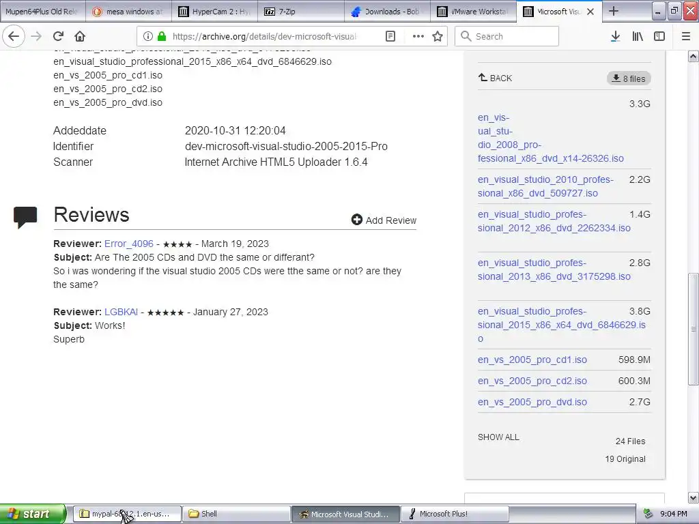Screen dimensions: 699x524
Task: Click the green padlock security icon
Action: 162,36
